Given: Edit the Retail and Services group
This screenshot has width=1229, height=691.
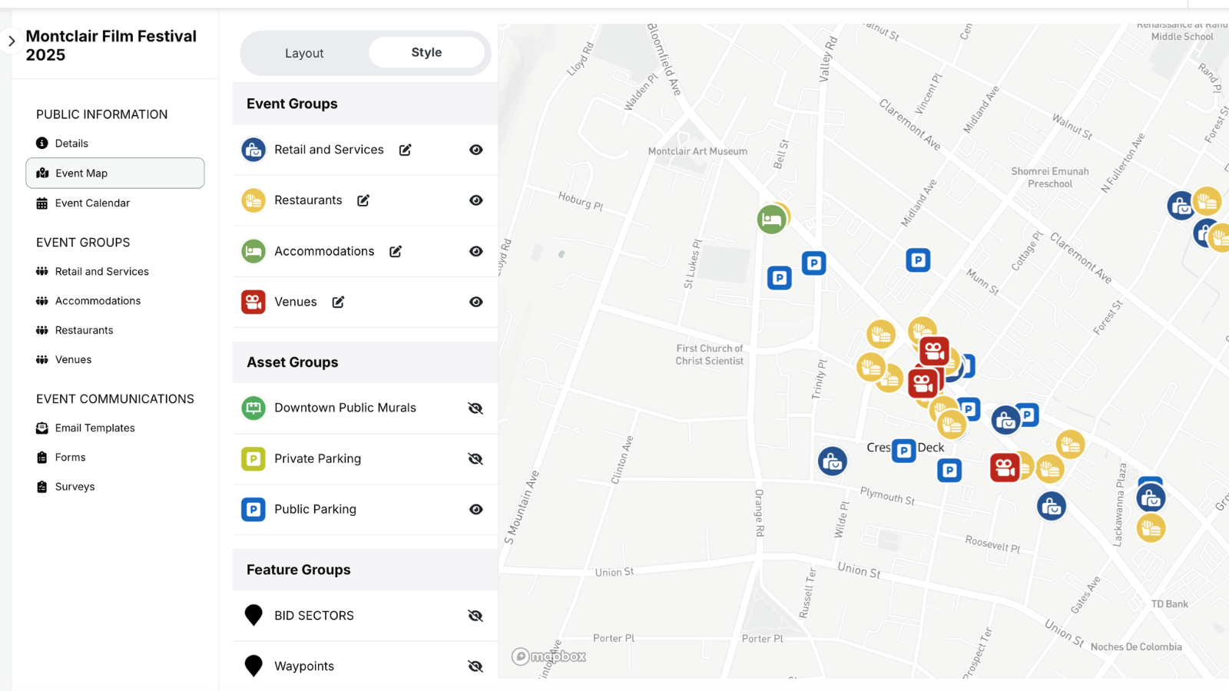Looking at the screenshot, I should point(405,150).
